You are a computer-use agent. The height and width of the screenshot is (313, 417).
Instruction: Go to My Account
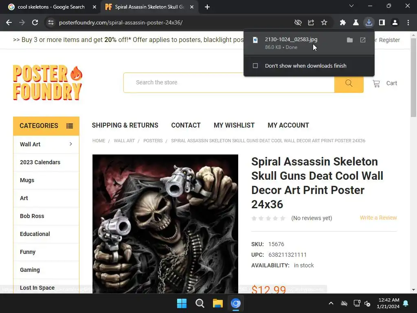288,126
